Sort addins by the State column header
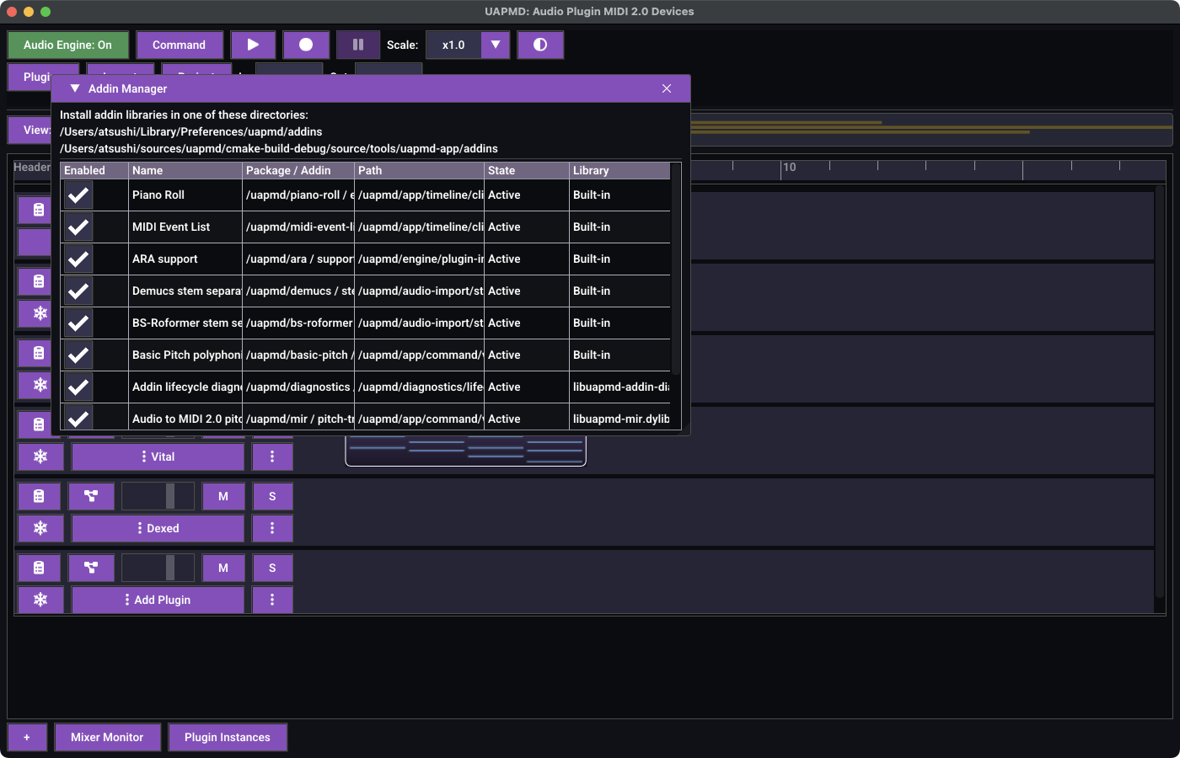The image size is (1180, 758). tap(527, 170)
